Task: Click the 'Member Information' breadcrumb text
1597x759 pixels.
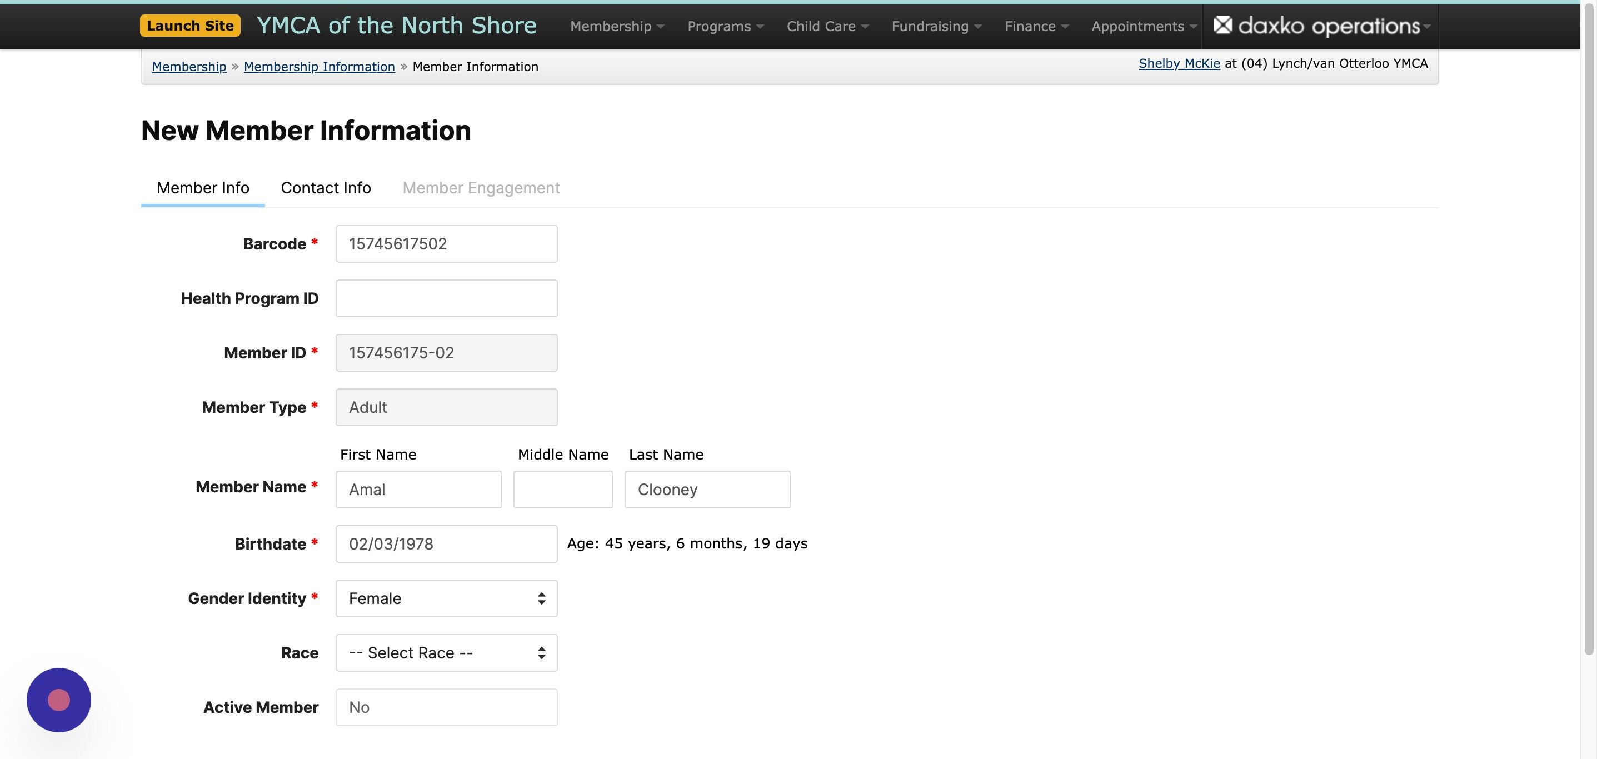Action: click(x=476, y=66)
